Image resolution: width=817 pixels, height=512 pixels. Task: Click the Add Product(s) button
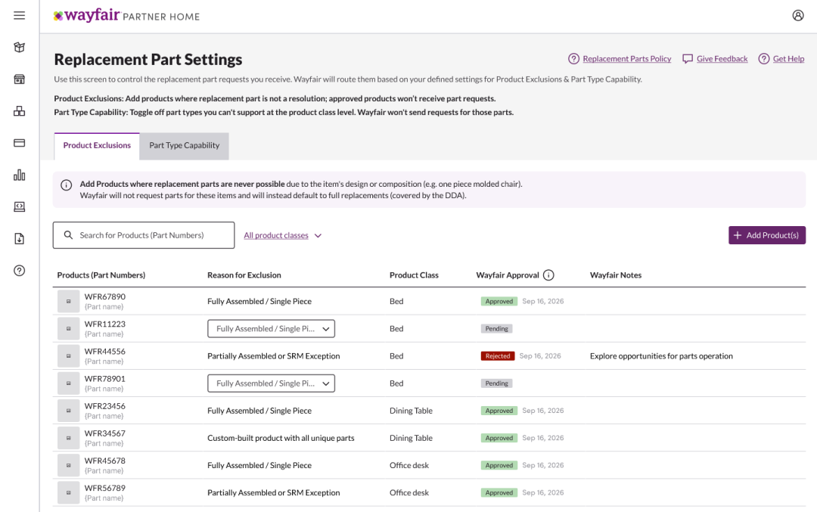[766, 235]
